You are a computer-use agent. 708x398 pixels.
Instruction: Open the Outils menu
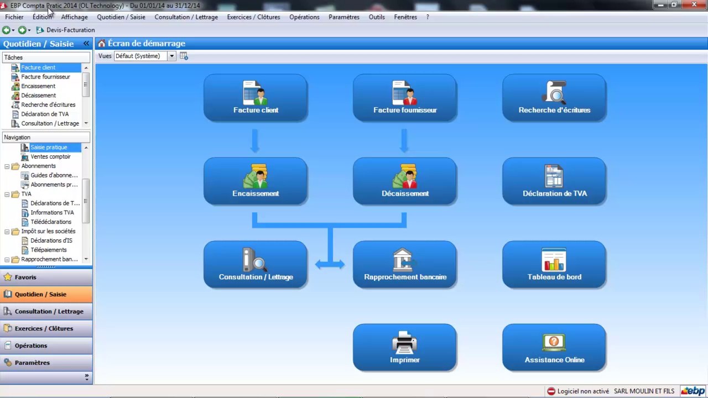[x=377, y=17]
